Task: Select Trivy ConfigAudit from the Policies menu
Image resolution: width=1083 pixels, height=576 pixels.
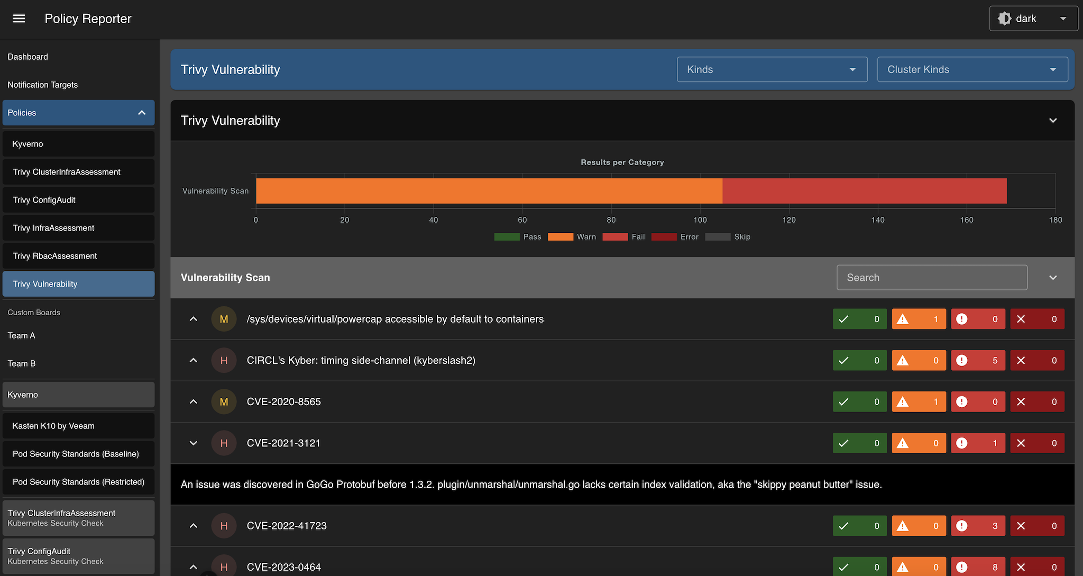Action: point(45,199)
